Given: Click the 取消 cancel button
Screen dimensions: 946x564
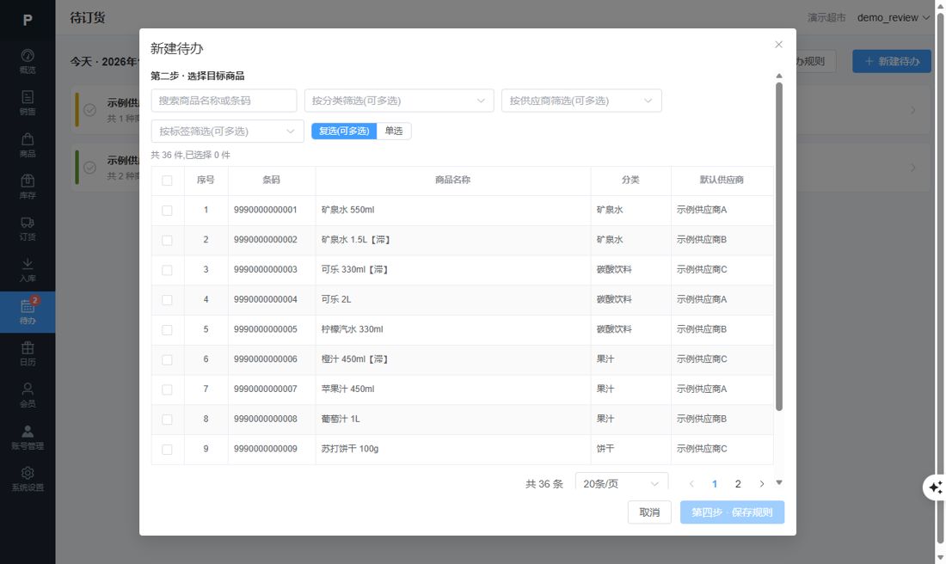Looking at the screenshot, I should tap(649, 512).
